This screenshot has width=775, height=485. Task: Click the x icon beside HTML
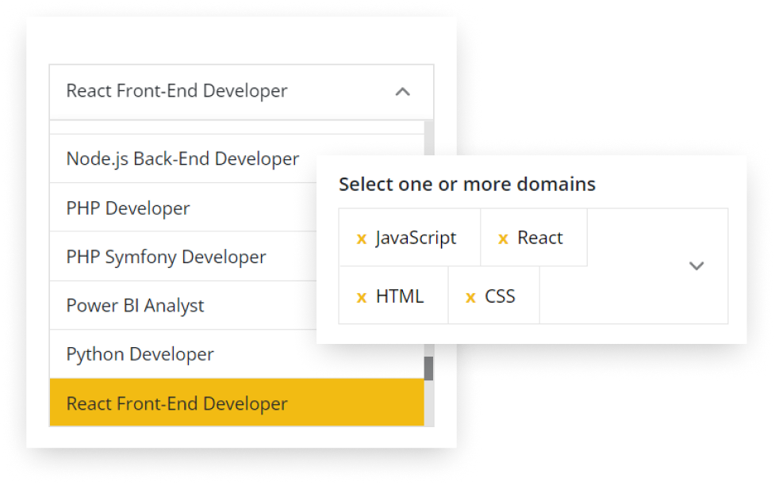[362, 297]
